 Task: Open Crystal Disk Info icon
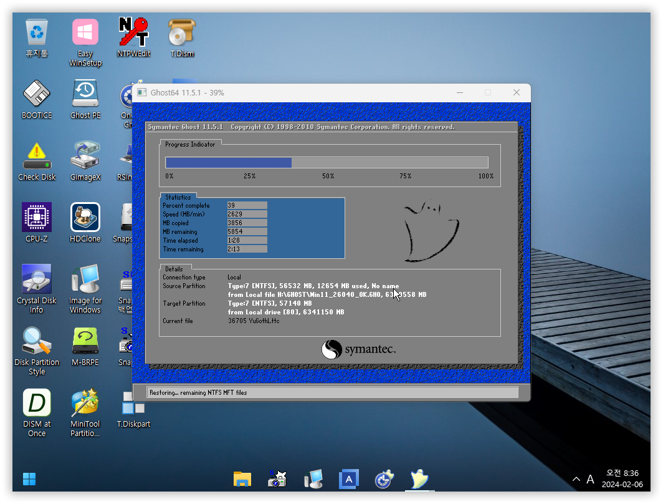click(37, 289)
